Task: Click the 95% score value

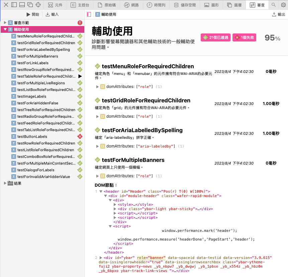Action: 272,38
